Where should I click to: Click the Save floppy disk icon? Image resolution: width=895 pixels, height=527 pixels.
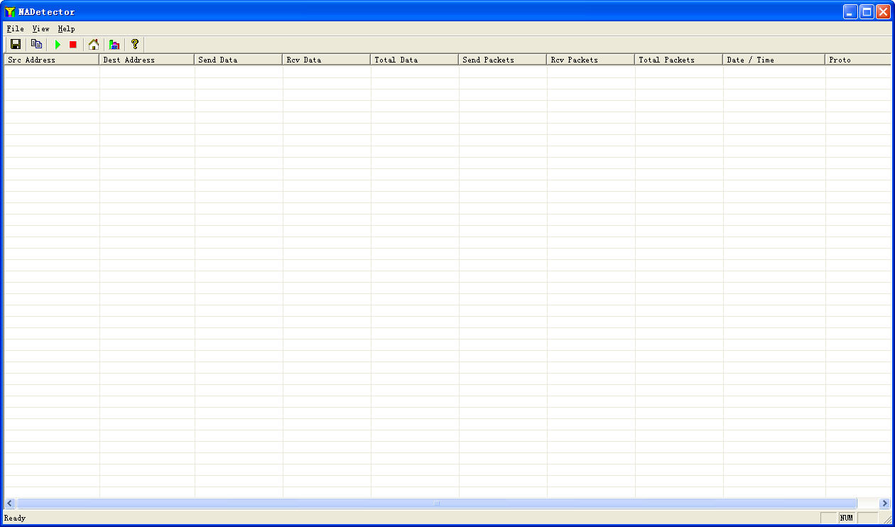[16, 44]
